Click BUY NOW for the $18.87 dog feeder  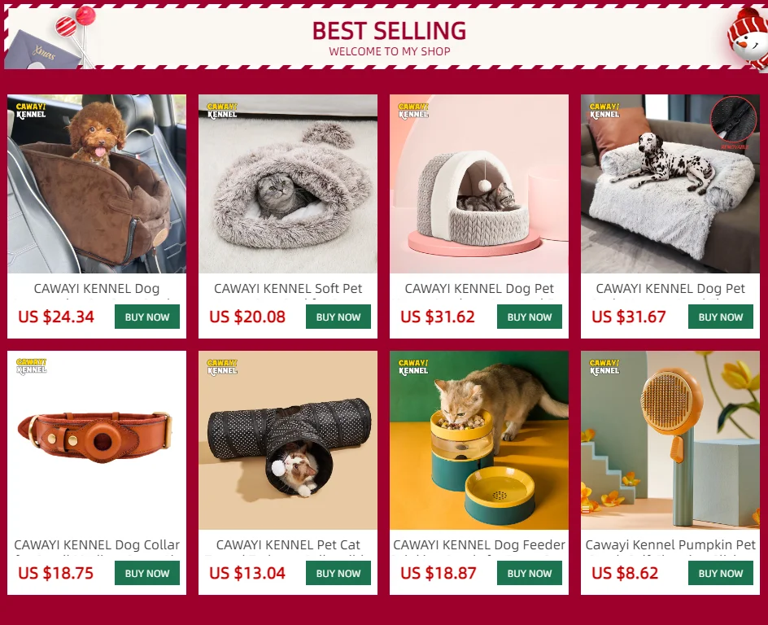point(530,573)
